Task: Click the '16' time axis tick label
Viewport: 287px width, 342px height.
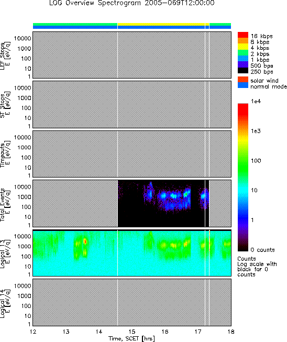Action: tap(165, 332)
